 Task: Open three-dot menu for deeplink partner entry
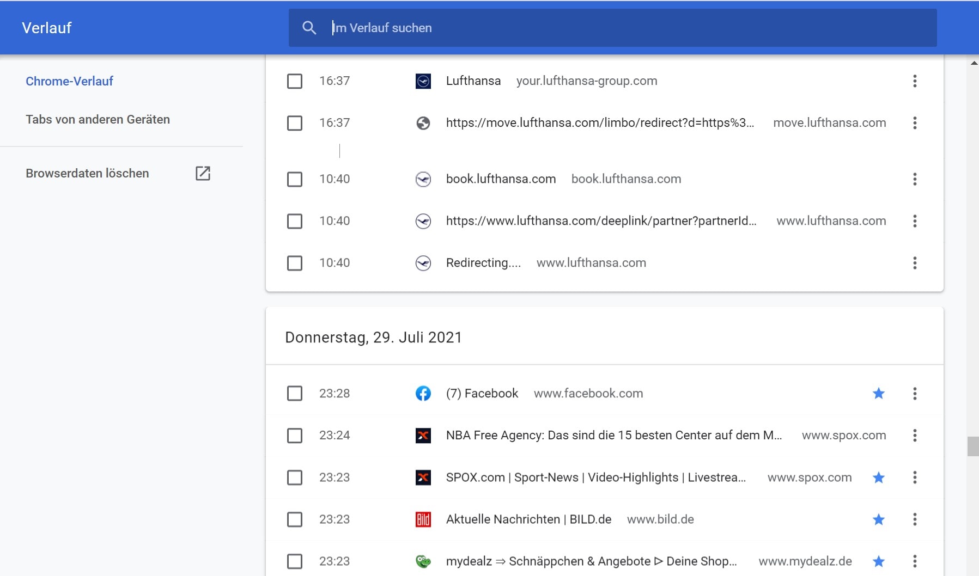(915, 221)
